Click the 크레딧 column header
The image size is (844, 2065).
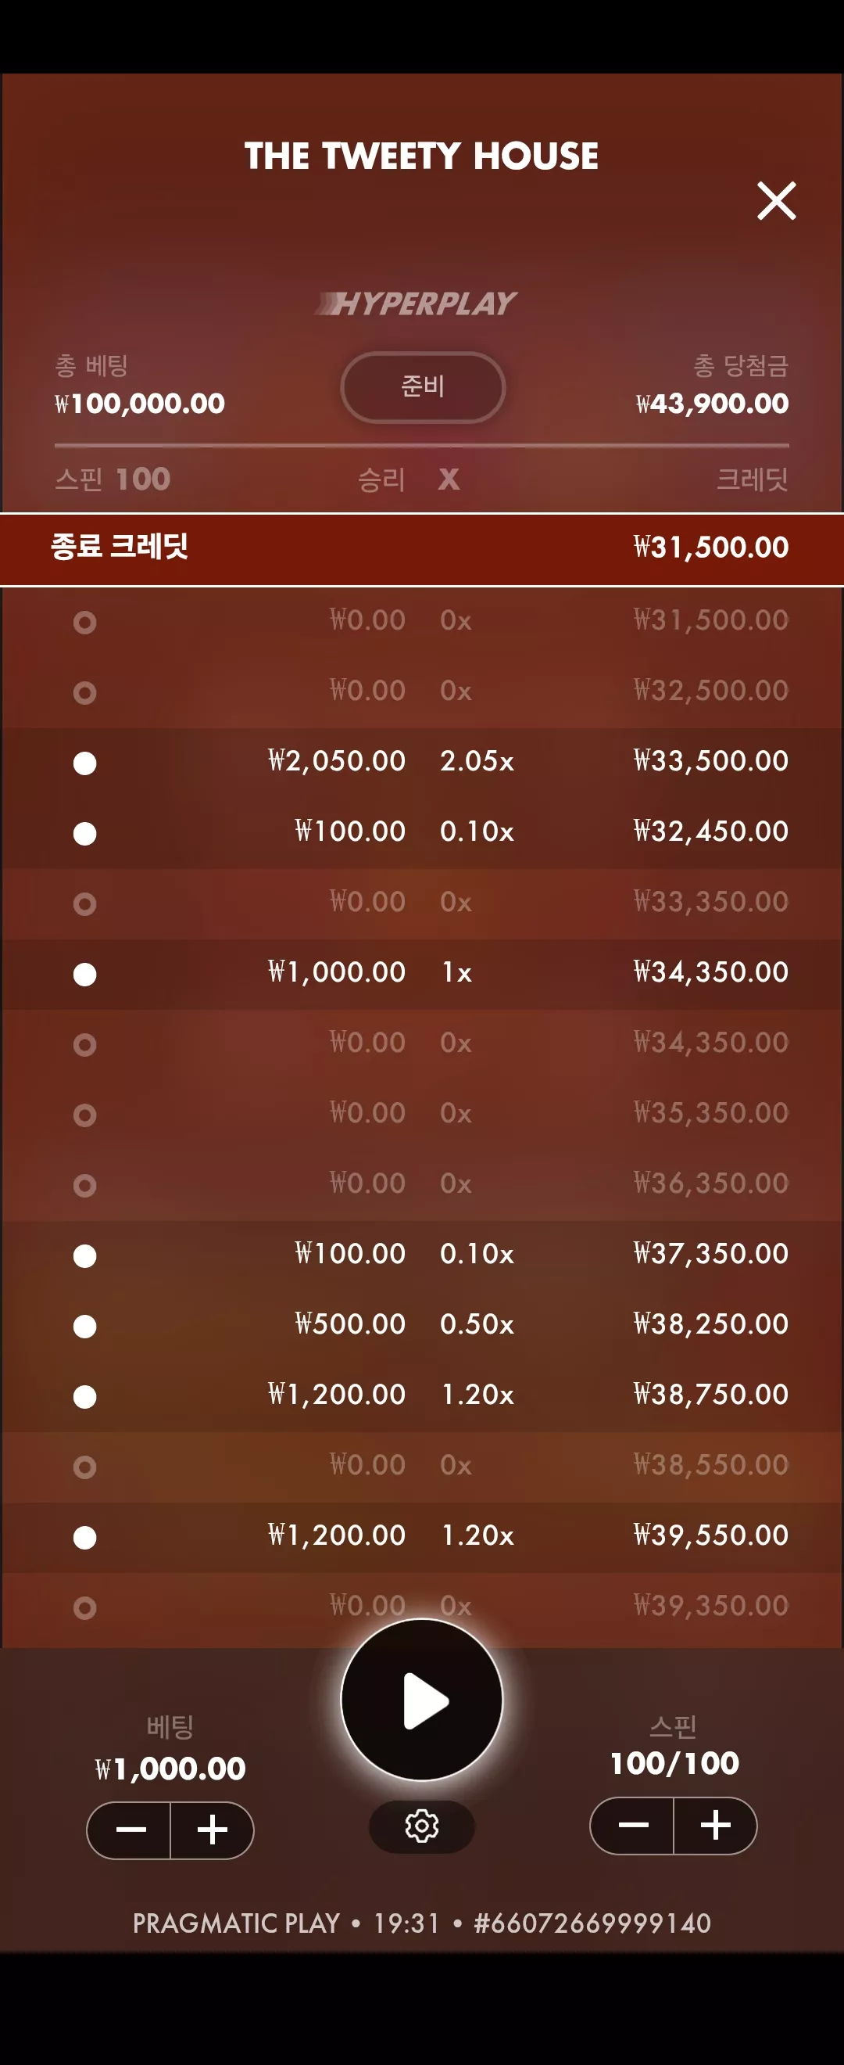pos(752,479)
